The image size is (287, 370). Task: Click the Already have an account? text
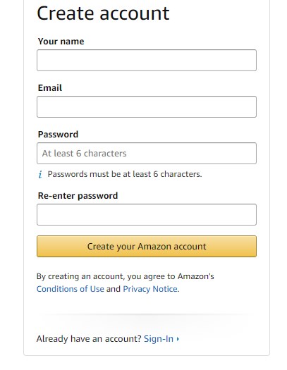coord(89,339)
